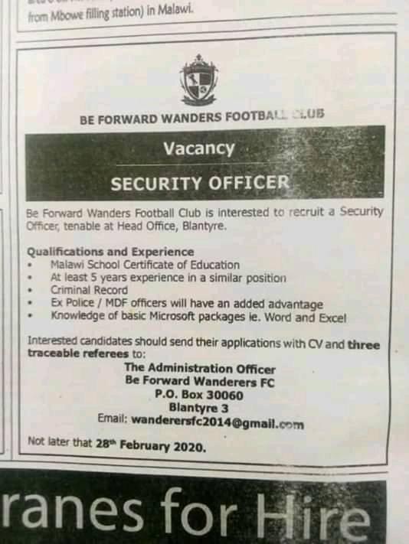Click the 'Knowledge of basic Microsoft packages' line
409x544 pixels.
coord(198,317)
